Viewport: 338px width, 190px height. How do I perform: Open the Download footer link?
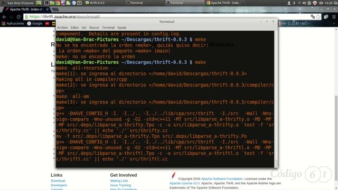(x=58, y=180)
